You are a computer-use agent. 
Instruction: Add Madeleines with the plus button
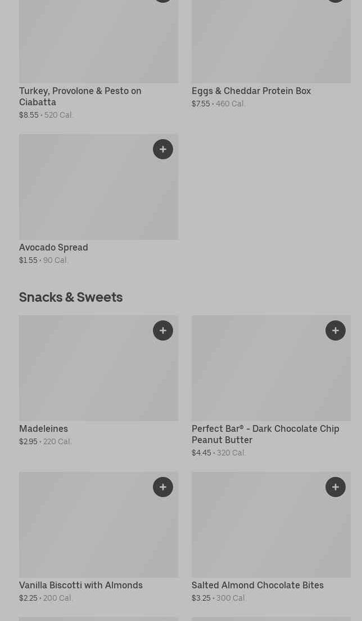click(x=163, y=330)
